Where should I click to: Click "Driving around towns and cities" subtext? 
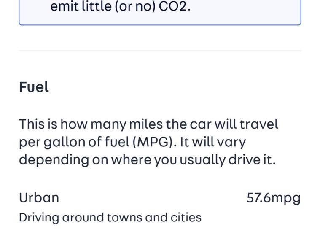coord(110,217)
